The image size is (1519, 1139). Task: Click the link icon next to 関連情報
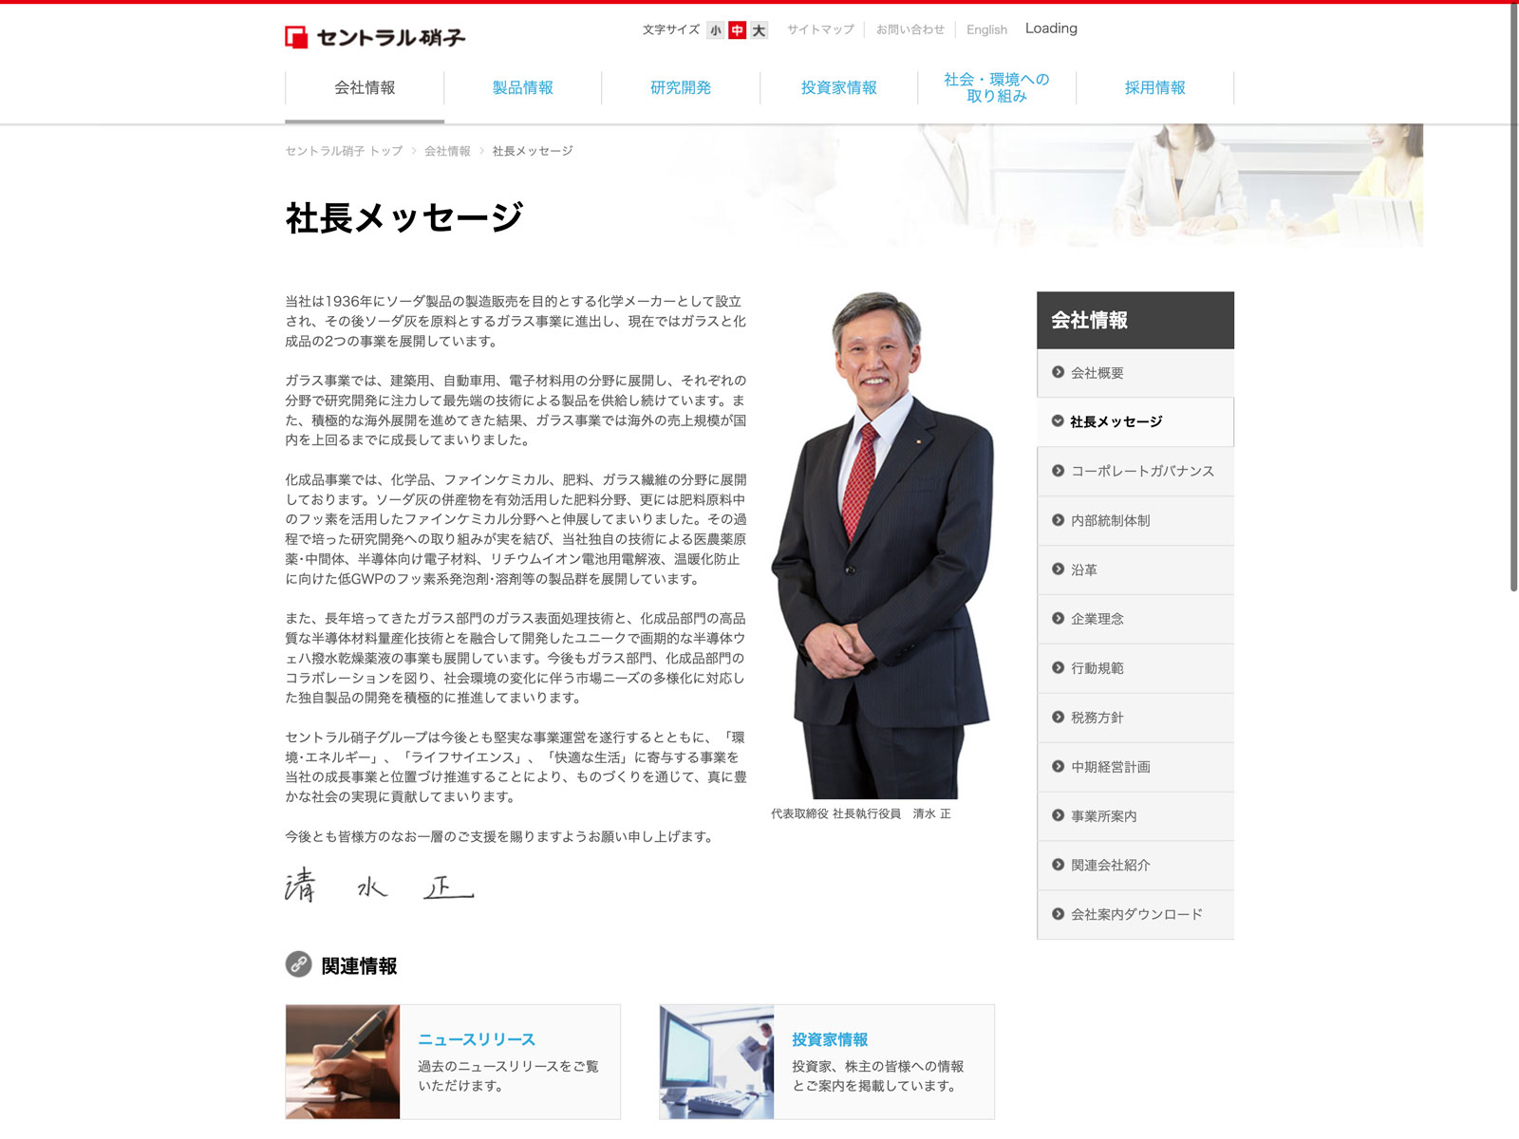point(298,964)
